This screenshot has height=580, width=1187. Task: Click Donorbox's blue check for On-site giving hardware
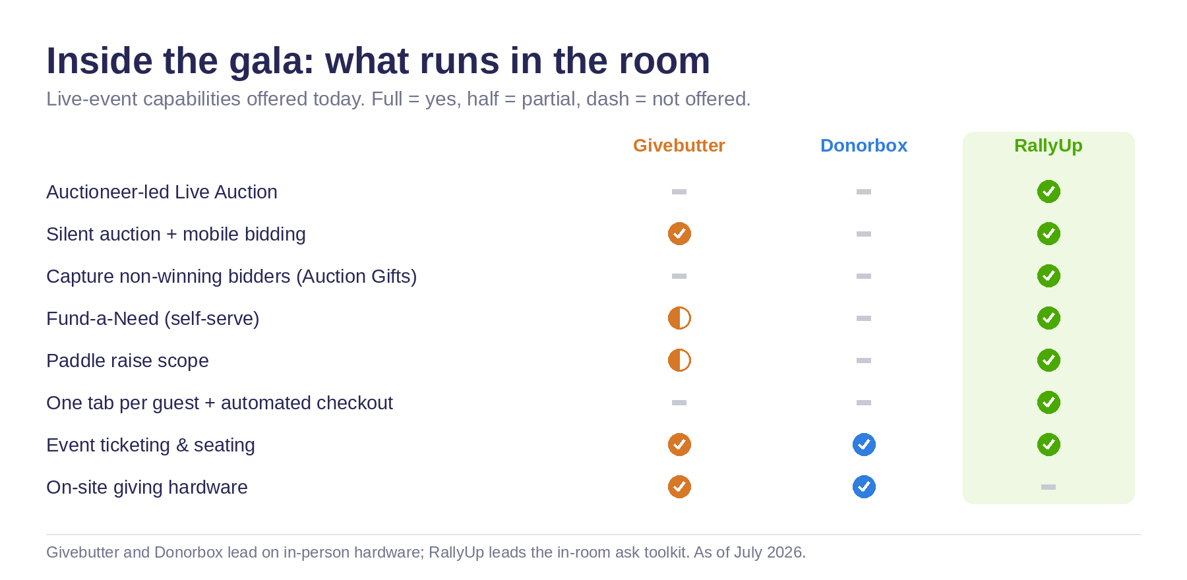point(864,487)
